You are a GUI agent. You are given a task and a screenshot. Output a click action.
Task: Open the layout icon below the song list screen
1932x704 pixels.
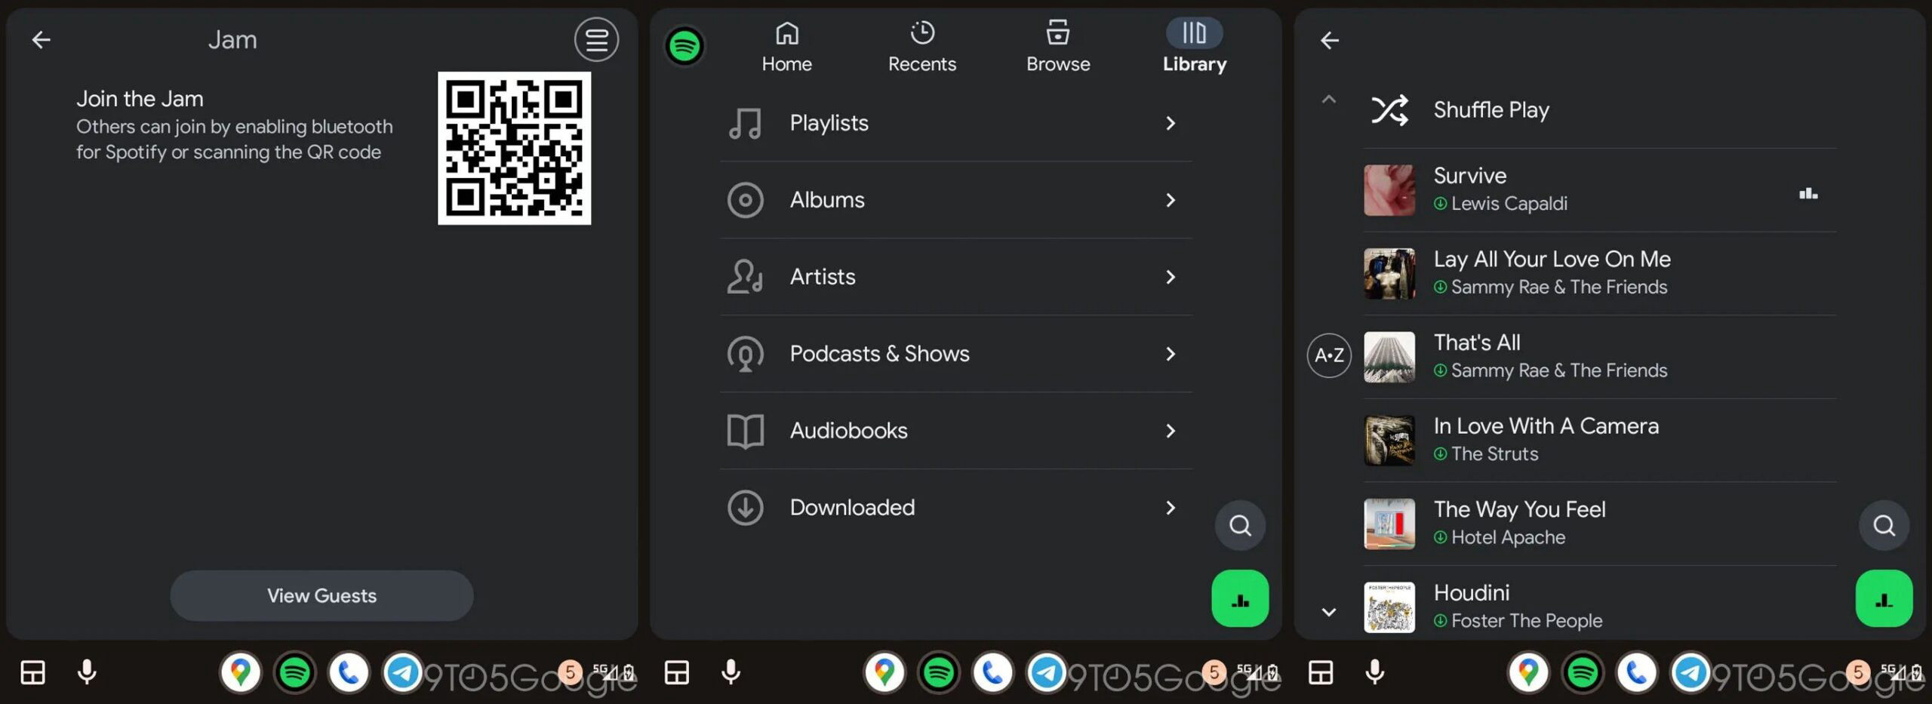click(1320, 672)
